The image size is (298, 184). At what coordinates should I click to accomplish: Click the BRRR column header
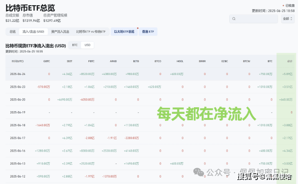point(202,61)
